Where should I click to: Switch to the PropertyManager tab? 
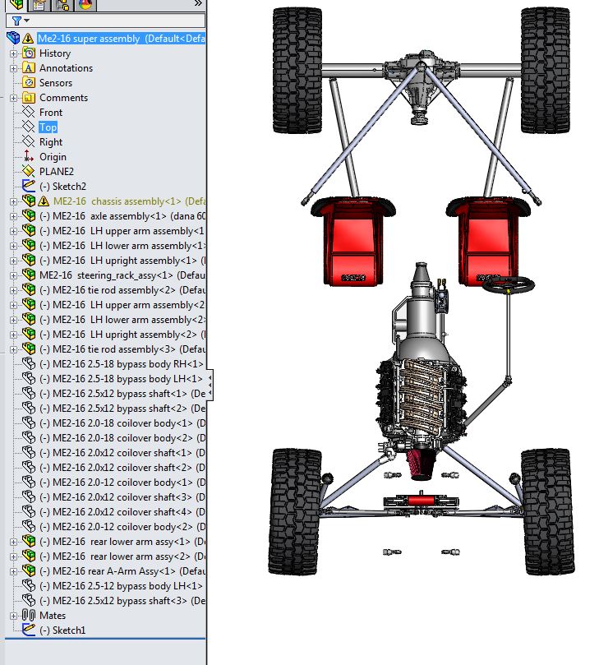tap(39, 4)
